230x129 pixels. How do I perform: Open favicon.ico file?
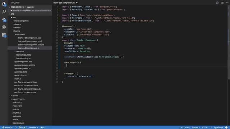click(17, 102)
